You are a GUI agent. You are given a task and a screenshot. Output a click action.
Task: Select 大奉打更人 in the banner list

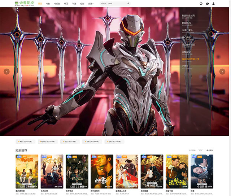tap(188, 30)
